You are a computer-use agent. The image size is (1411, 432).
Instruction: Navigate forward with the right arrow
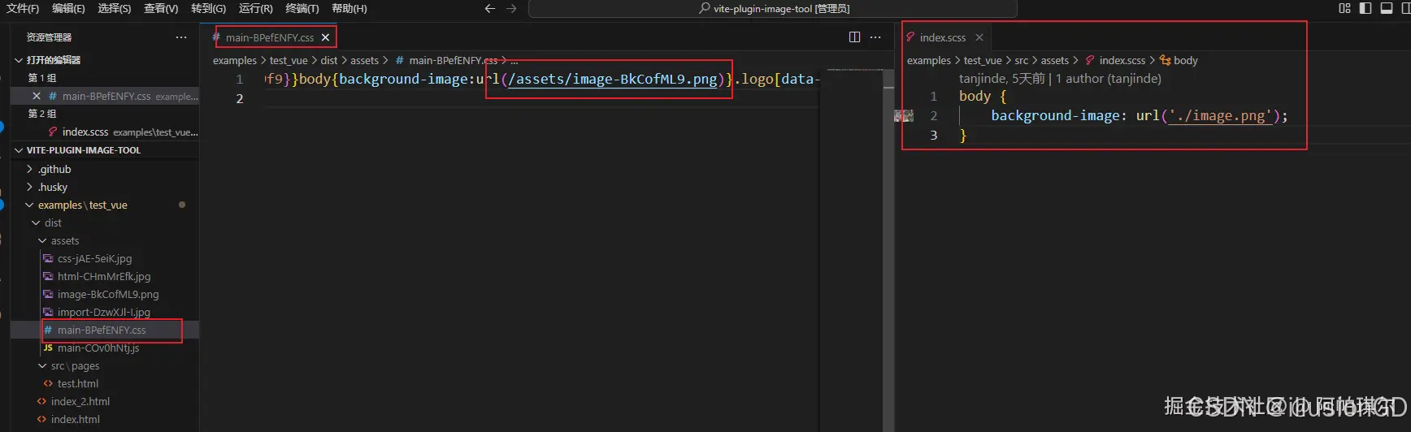click(x=511, y=8)
